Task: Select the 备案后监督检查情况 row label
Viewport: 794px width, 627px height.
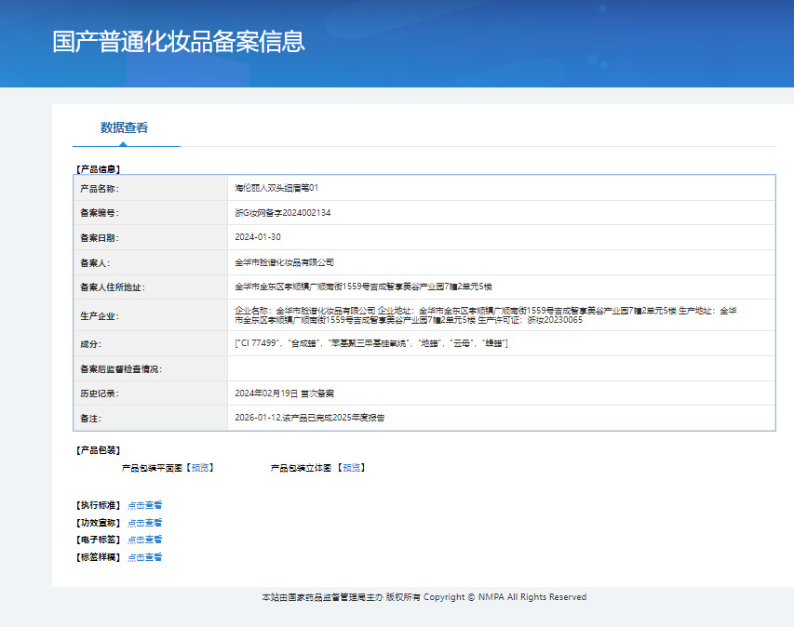Action: (x=121, y=369)
